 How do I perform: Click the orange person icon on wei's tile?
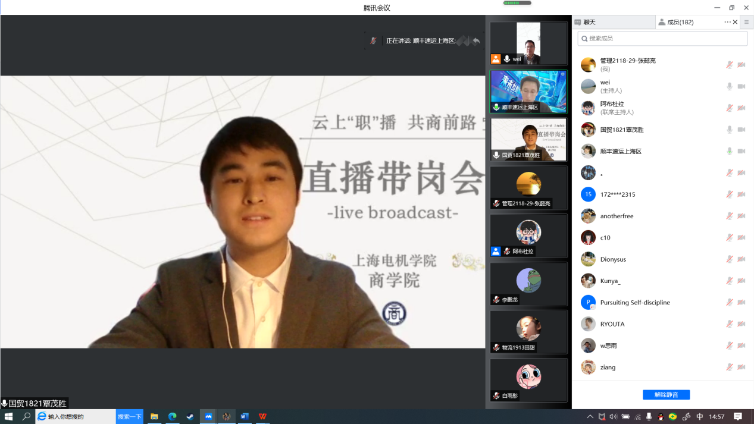pos(495,59)
